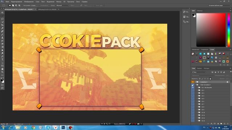Select the Rectangular Marquee tool in toolbox
The image size is (232, 130).
click(x=2, y=16)
